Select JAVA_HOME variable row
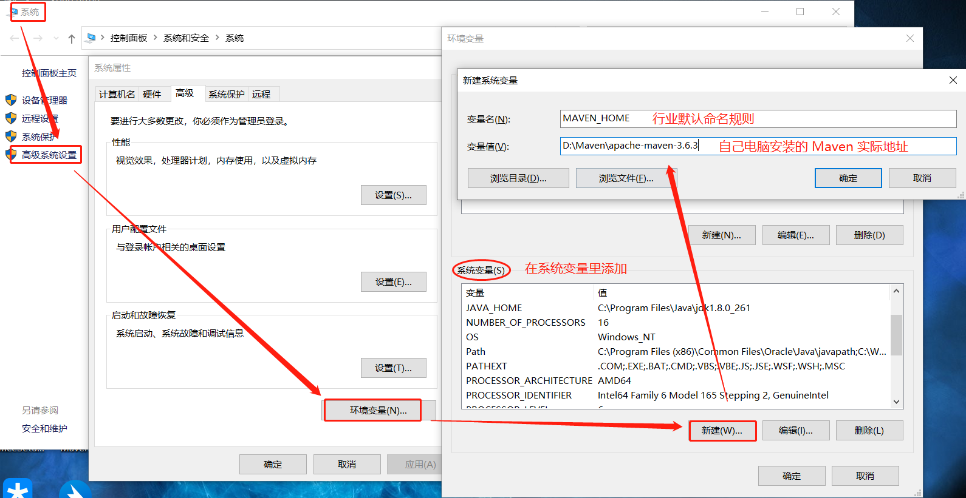The image size is (966, 498). pos(676,308)
